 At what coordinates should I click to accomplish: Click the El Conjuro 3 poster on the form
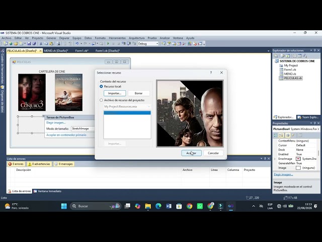(x=32, y=92)
